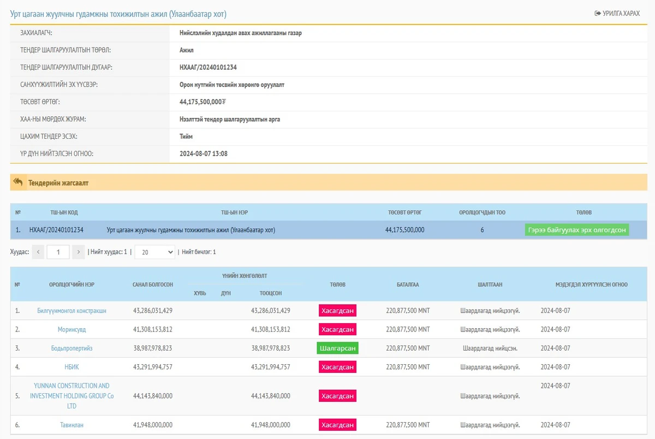Click the green Шалгарсан status badge
655x439 pixels.
(x=337, y=348)
